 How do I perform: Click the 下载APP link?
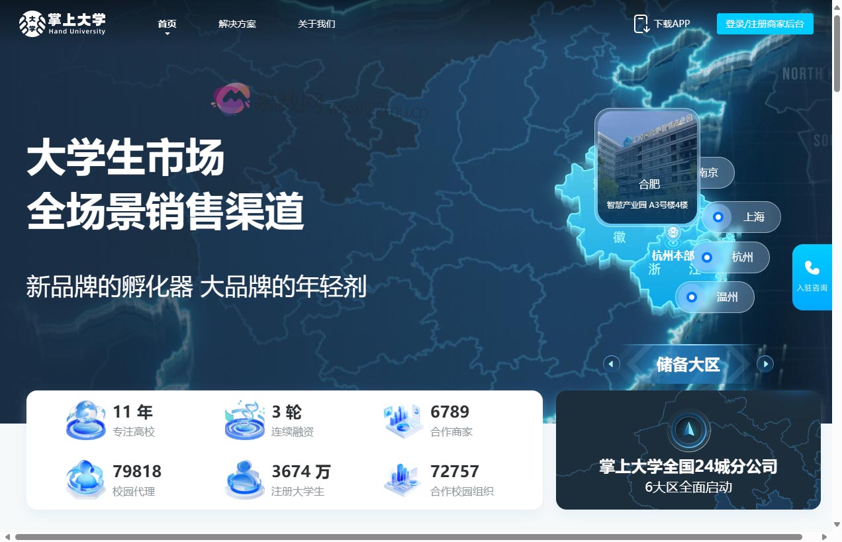[x=671, y=24]
